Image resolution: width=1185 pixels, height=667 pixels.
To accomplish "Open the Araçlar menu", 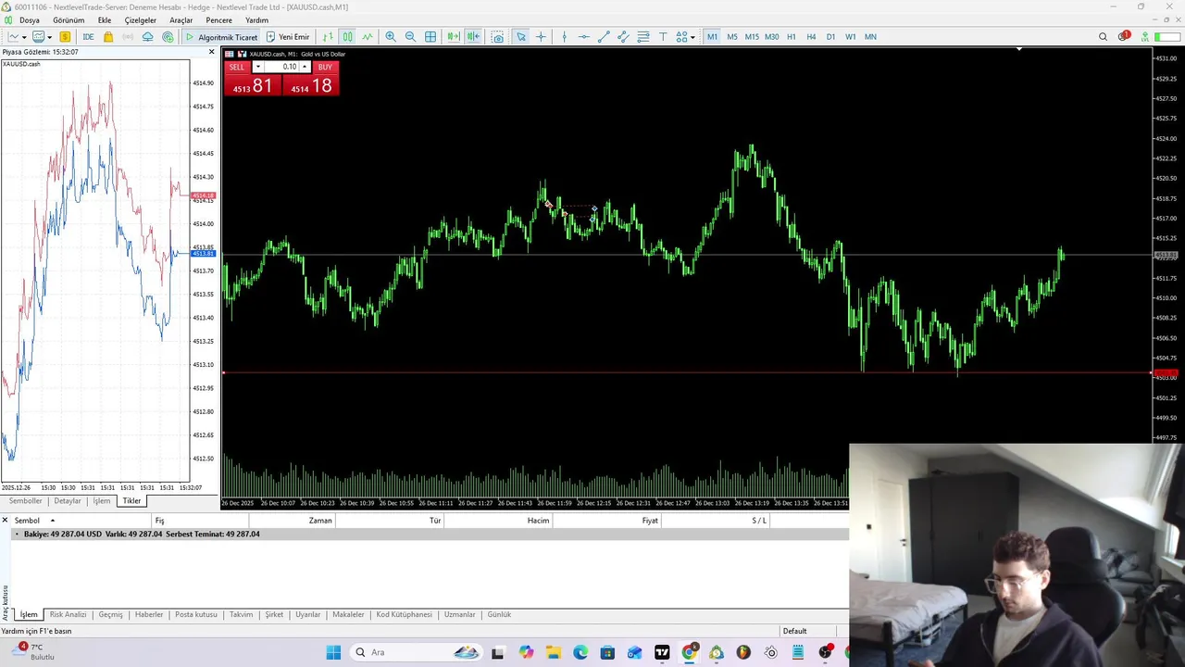I will 181,20.
